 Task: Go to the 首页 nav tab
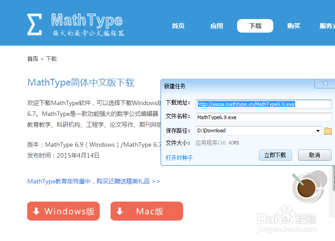pyautogui.click(x=178, y=26)
